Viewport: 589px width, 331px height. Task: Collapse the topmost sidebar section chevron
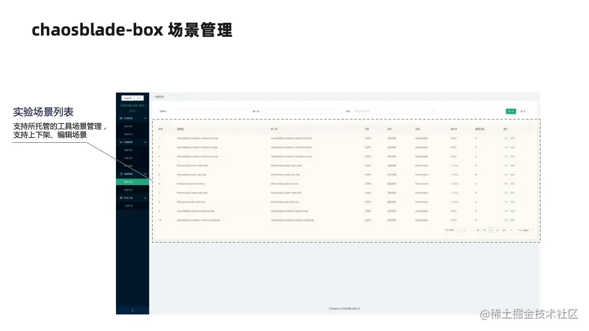[145, 118]
